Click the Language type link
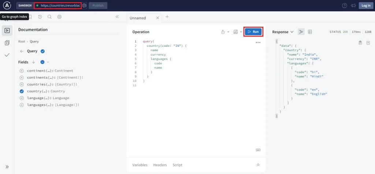 [61, 98]
